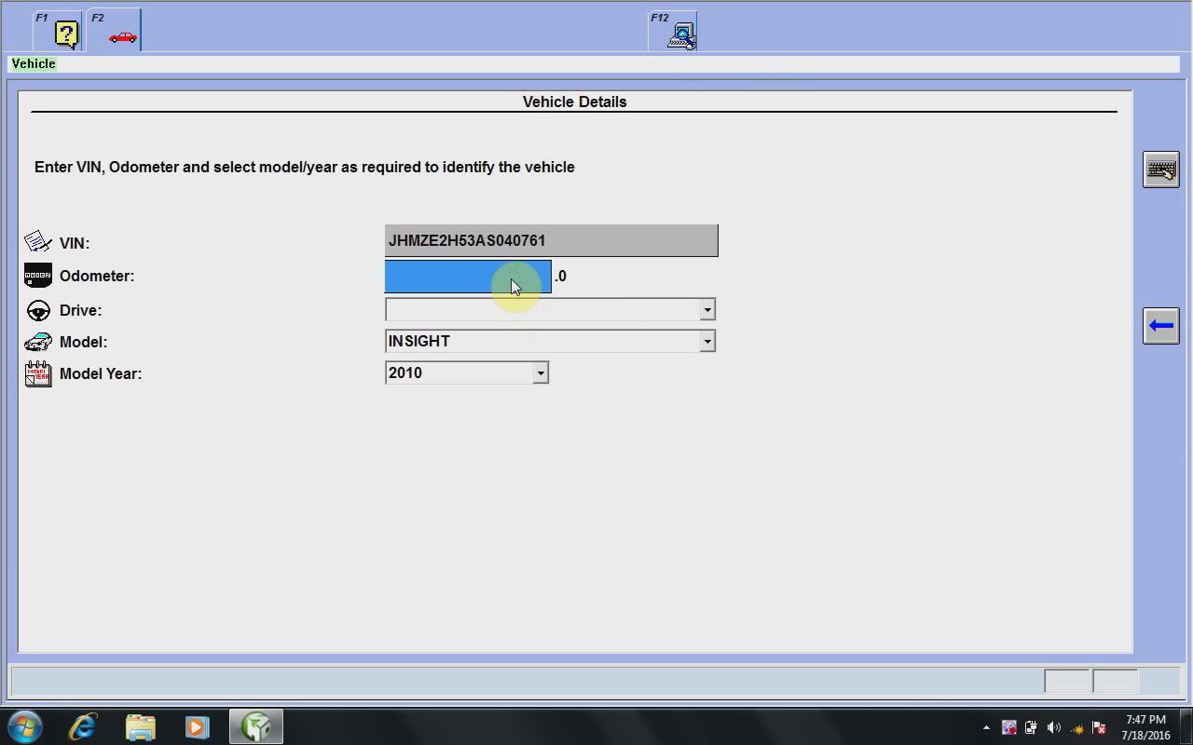Focus the VIN field JHMZE2H53AS040761
This screenshot has height=745, width=1193.
point(551,240)
